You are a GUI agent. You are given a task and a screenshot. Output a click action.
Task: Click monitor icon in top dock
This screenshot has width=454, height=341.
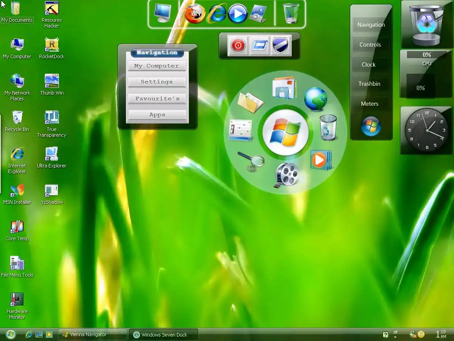pos(162,13)
